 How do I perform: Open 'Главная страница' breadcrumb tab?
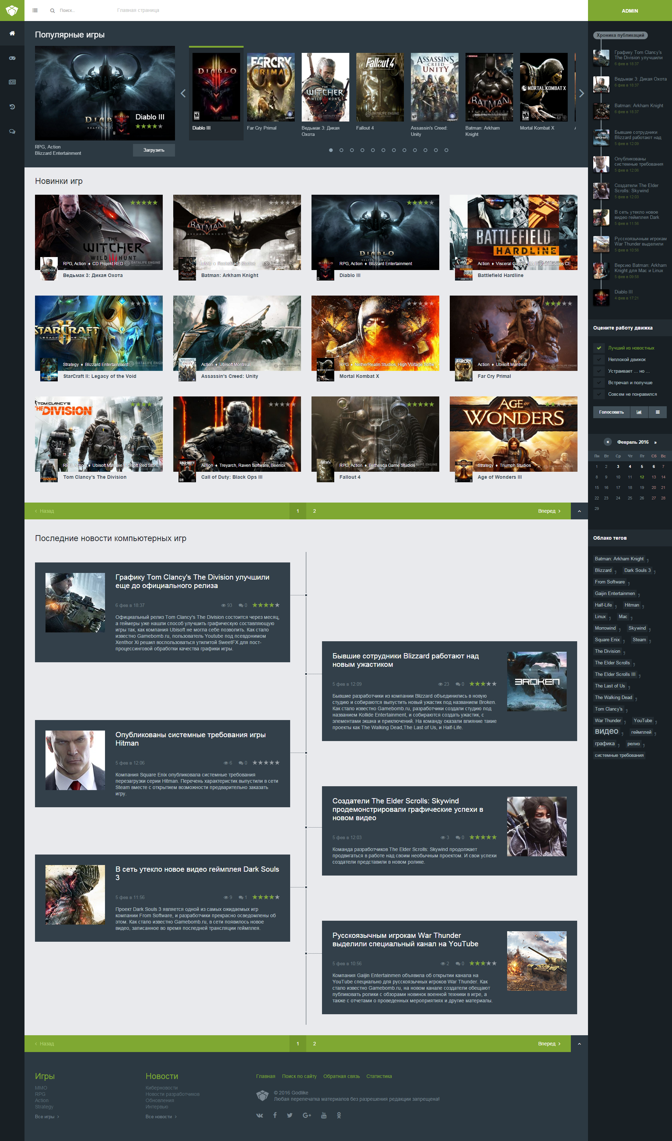click(138, 11)
